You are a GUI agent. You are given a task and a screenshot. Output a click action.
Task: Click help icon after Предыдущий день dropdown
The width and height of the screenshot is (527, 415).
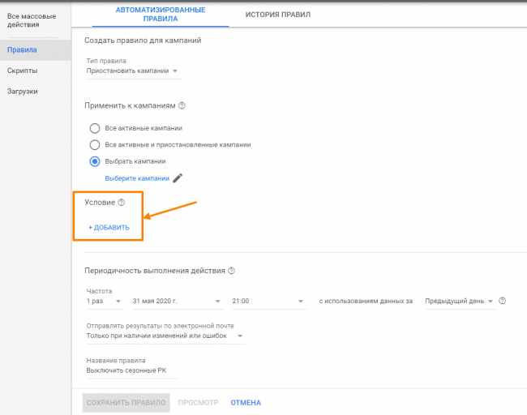[503, 302]
